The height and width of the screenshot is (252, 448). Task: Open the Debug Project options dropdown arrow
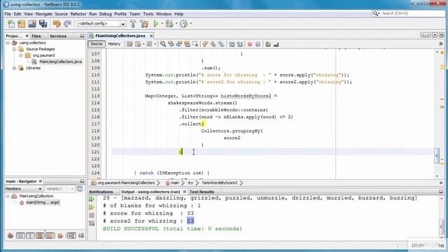click(176, 24)
